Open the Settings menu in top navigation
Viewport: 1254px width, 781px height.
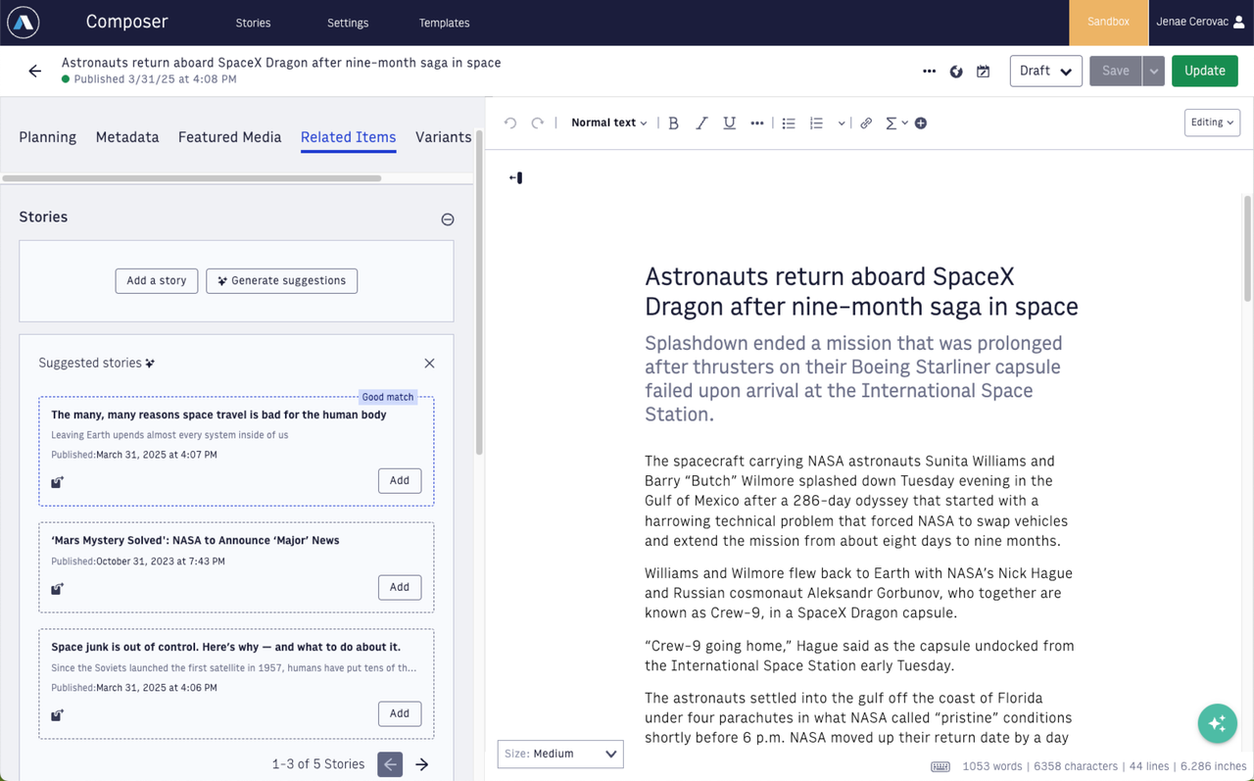click(348, 23)
